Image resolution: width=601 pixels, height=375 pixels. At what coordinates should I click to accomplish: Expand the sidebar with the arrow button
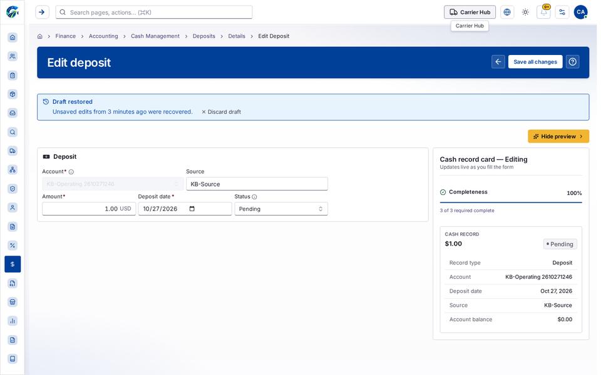point(42,12)
